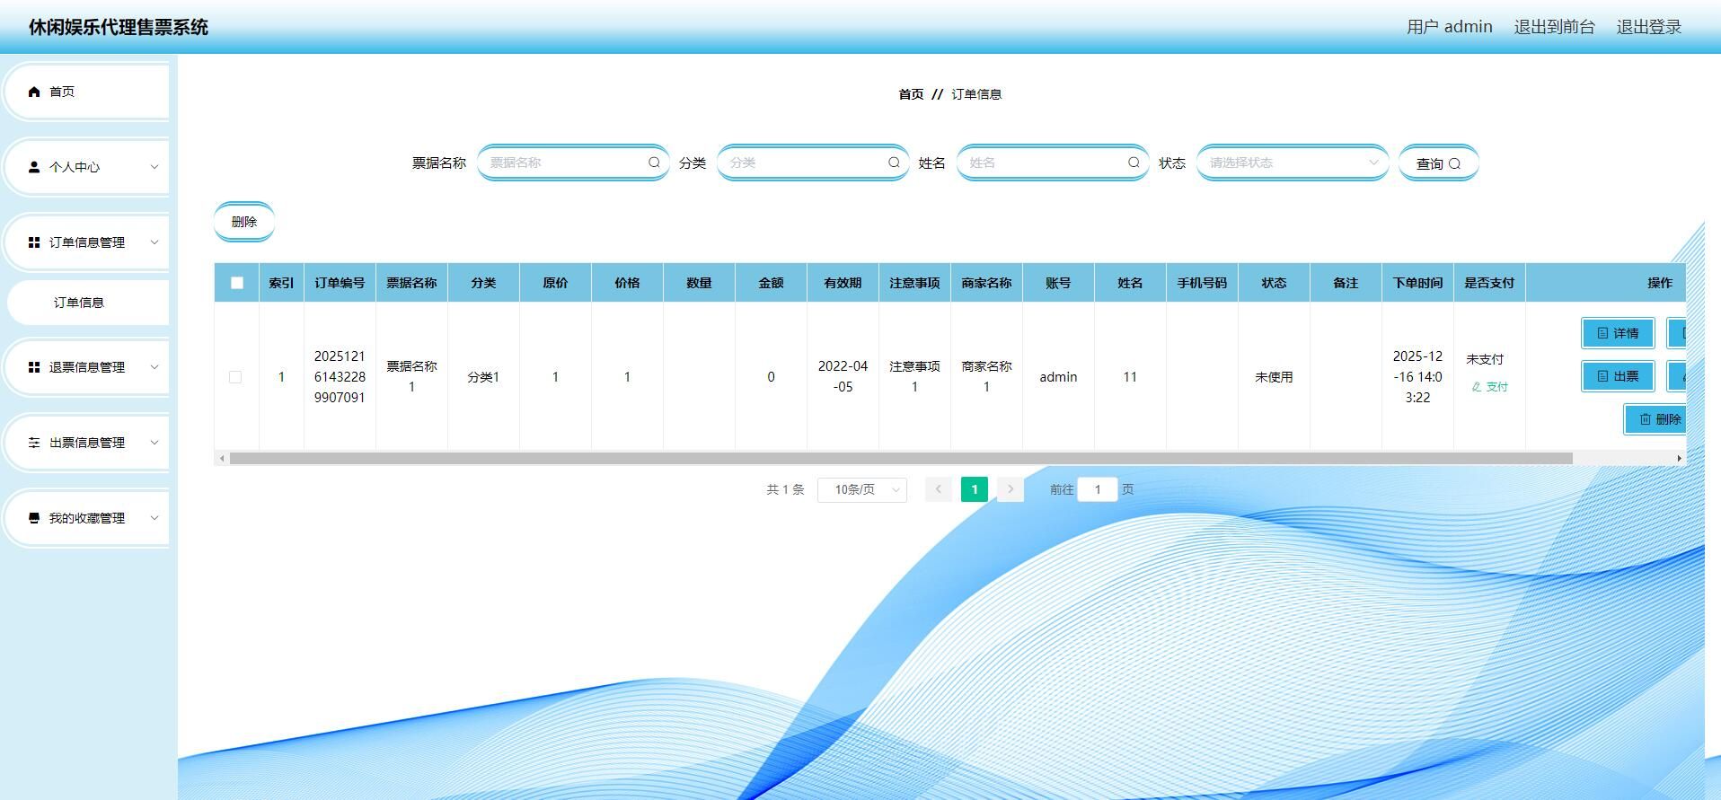Click search icon in 分类 field
Viewport: 1721px width, 800px height.
point(894,163)
